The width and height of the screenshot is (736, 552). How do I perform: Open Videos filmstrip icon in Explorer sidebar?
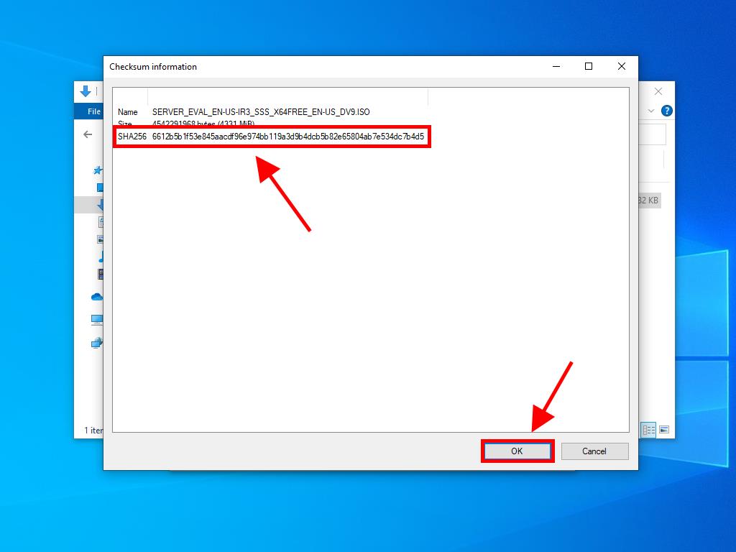[x=100, y=274]
